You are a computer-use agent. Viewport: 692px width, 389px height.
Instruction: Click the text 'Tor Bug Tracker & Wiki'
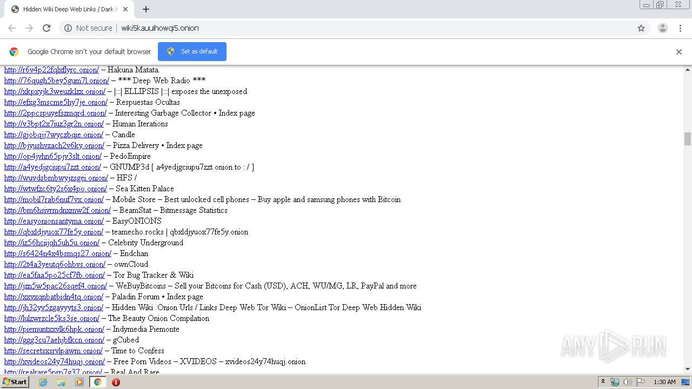click(x=154, y=275)
